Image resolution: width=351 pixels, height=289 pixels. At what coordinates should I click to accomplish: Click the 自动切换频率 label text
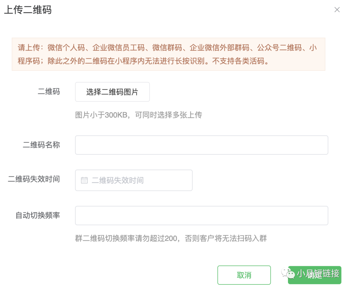38,215
